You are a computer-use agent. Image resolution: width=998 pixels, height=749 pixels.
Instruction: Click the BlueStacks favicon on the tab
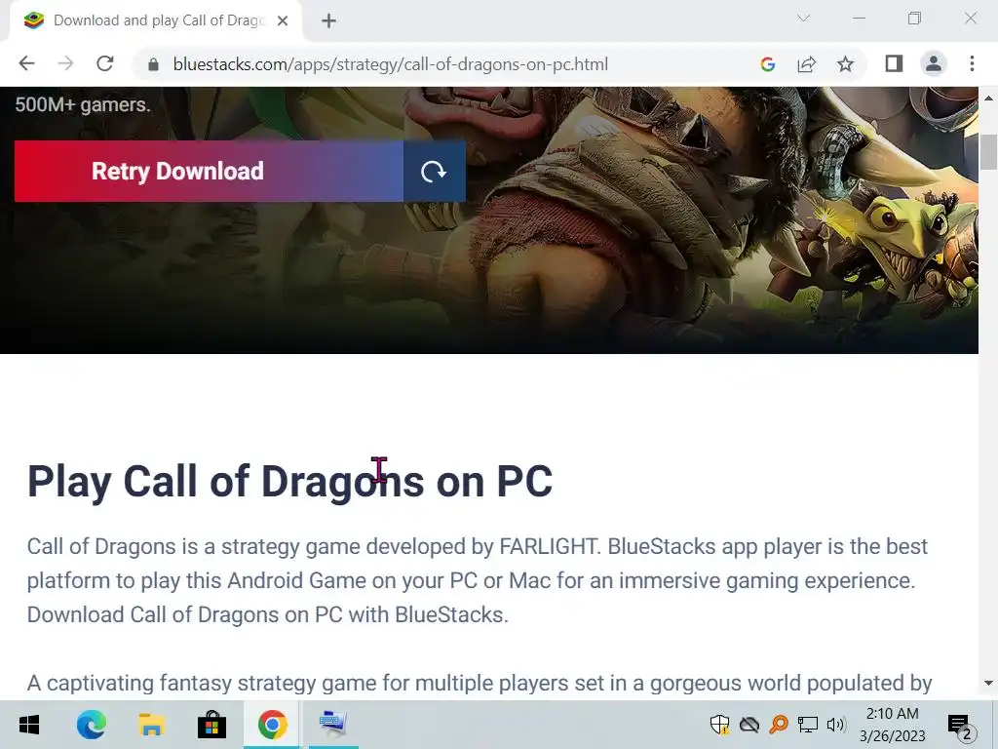pyautogui.click(x=34, y=20)
